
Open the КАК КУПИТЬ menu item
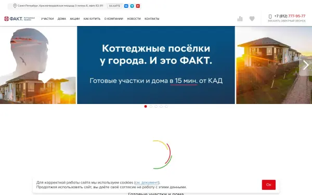[x=92, y=19]
